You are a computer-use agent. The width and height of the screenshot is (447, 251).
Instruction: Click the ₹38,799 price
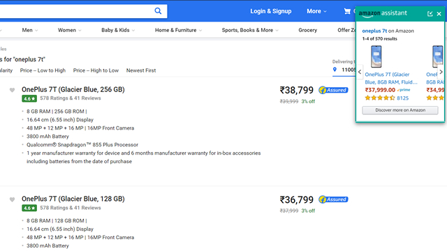click(296, 90)
